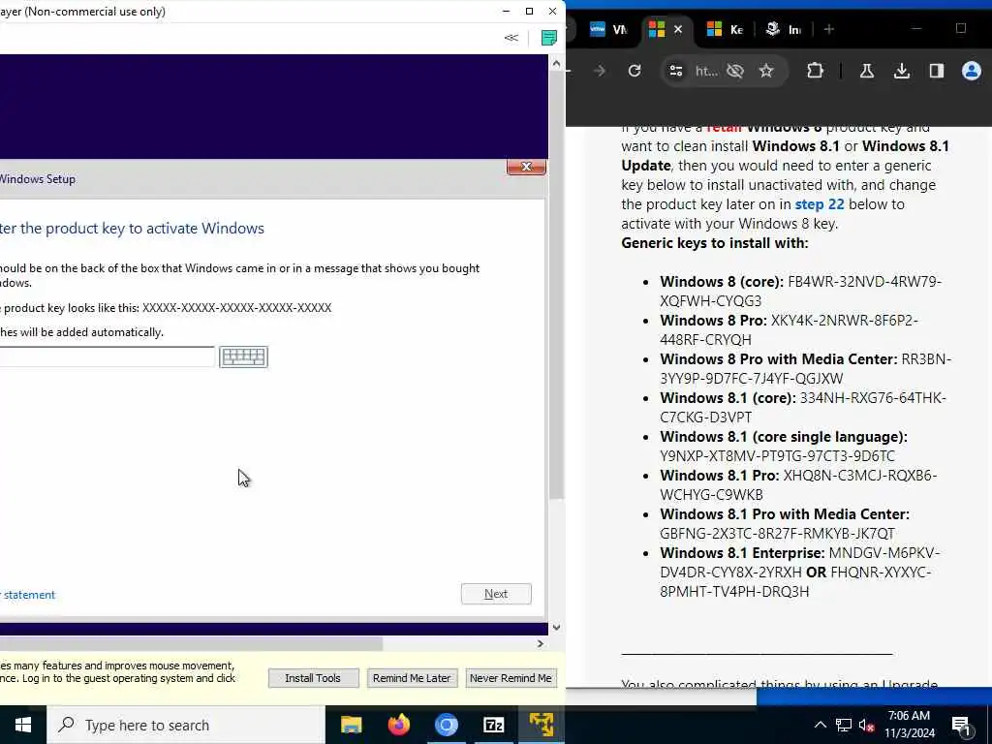Switch to the Ke browser tab

[x=725, y=29]
